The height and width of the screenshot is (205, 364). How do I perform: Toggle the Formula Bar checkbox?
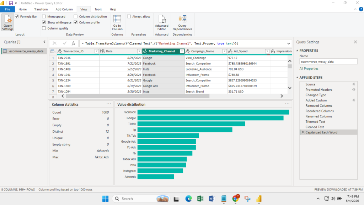coord(17,16)
